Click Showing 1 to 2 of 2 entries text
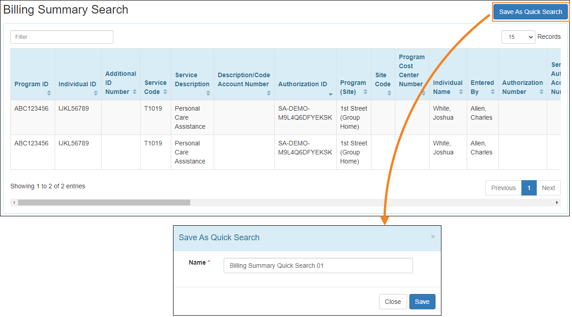Screen dimensions: 572x317 pos(48,186)
